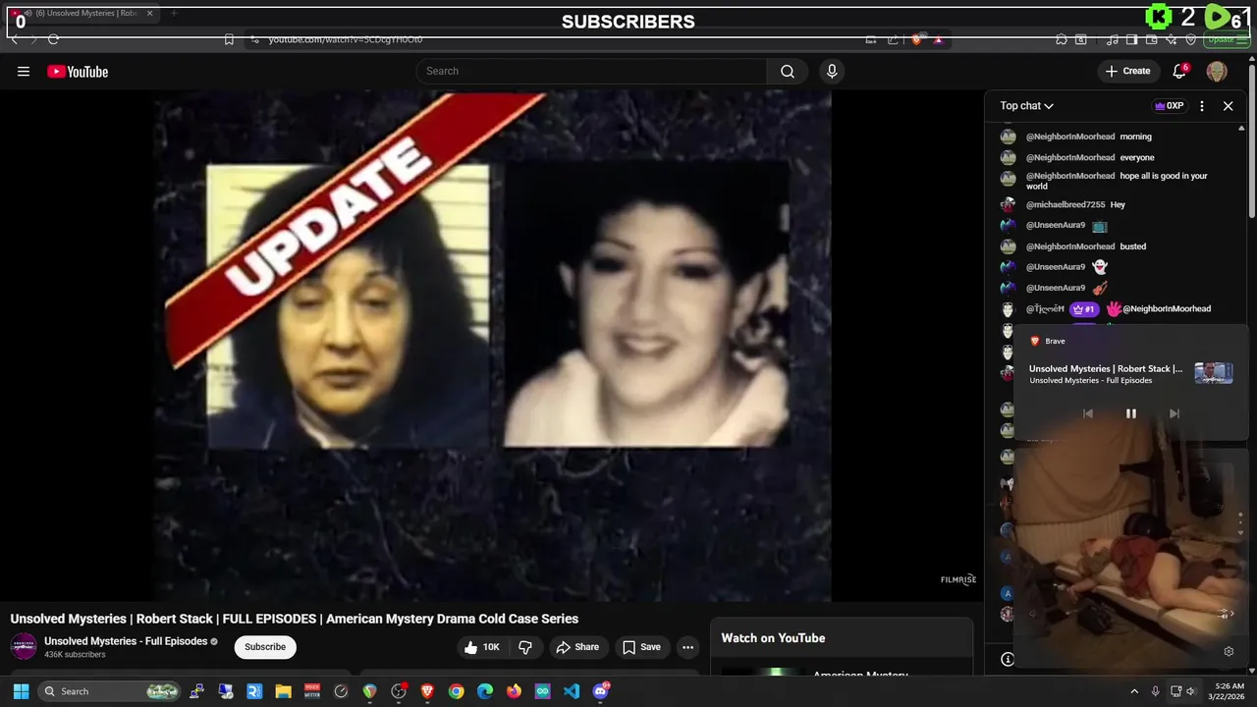Open Unsolved Mysteries - Full Episodes channel name
Viewport: 1257px width, 707px height.
(126, 641)
